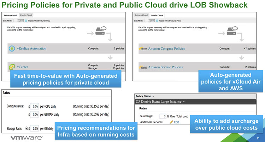
Task: Click the vmware logo on the slide
Action: tap(27, 138)
